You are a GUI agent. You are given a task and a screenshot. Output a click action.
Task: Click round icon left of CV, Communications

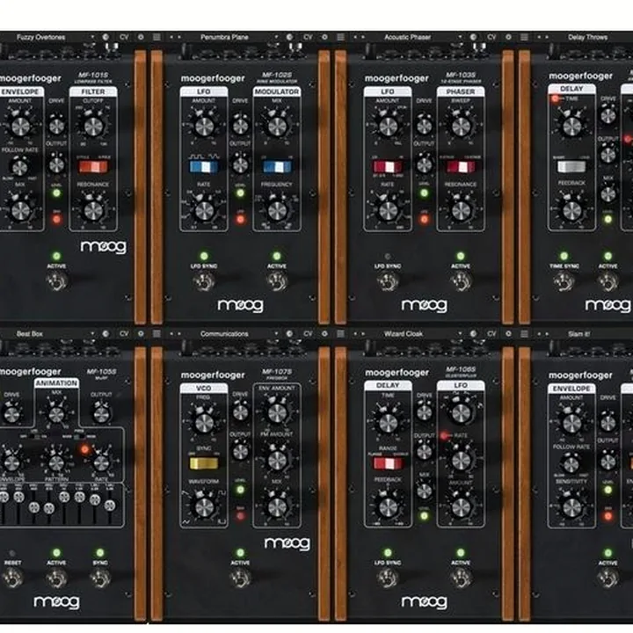(289, 334)
